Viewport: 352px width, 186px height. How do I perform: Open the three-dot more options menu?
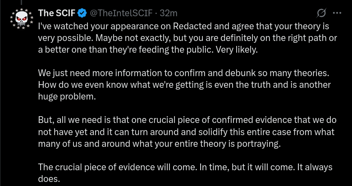(x=337, y=13)
